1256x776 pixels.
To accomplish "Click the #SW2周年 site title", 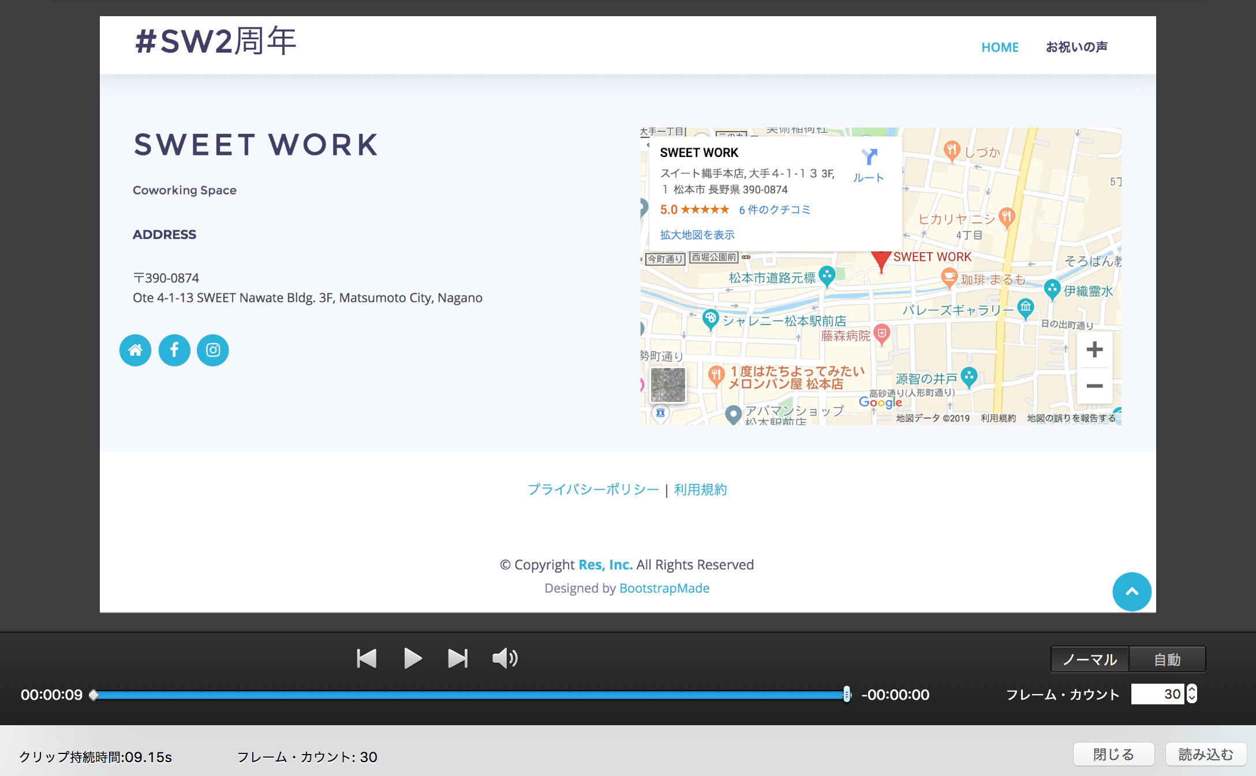I will 215,41.
